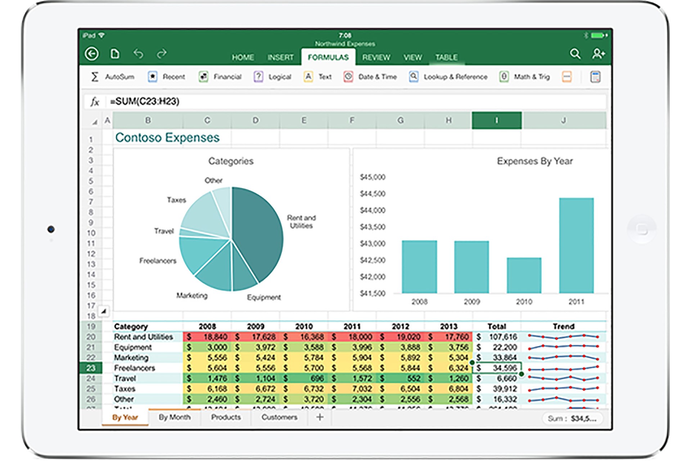Viewport: 691px width, 461px height.
Task: Switch to HOME tab
Action: (243, 58)
